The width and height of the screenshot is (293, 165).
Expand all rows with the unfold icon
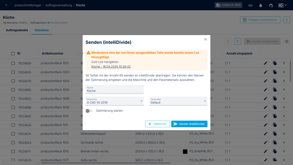[228, 42]
